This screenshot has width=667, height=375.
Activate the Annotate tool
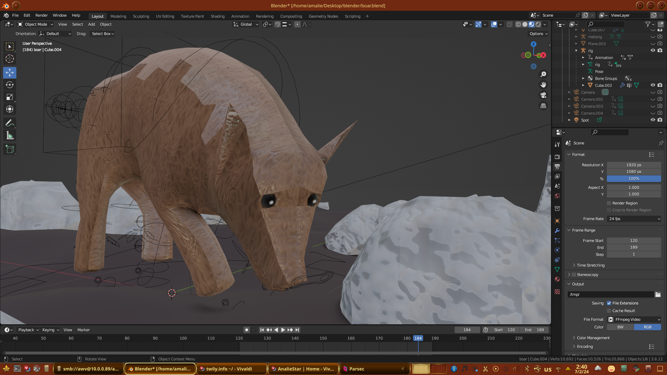tap(10, 123)
